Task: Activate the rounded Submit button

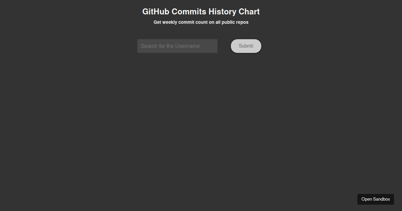Action: [246, 46]
